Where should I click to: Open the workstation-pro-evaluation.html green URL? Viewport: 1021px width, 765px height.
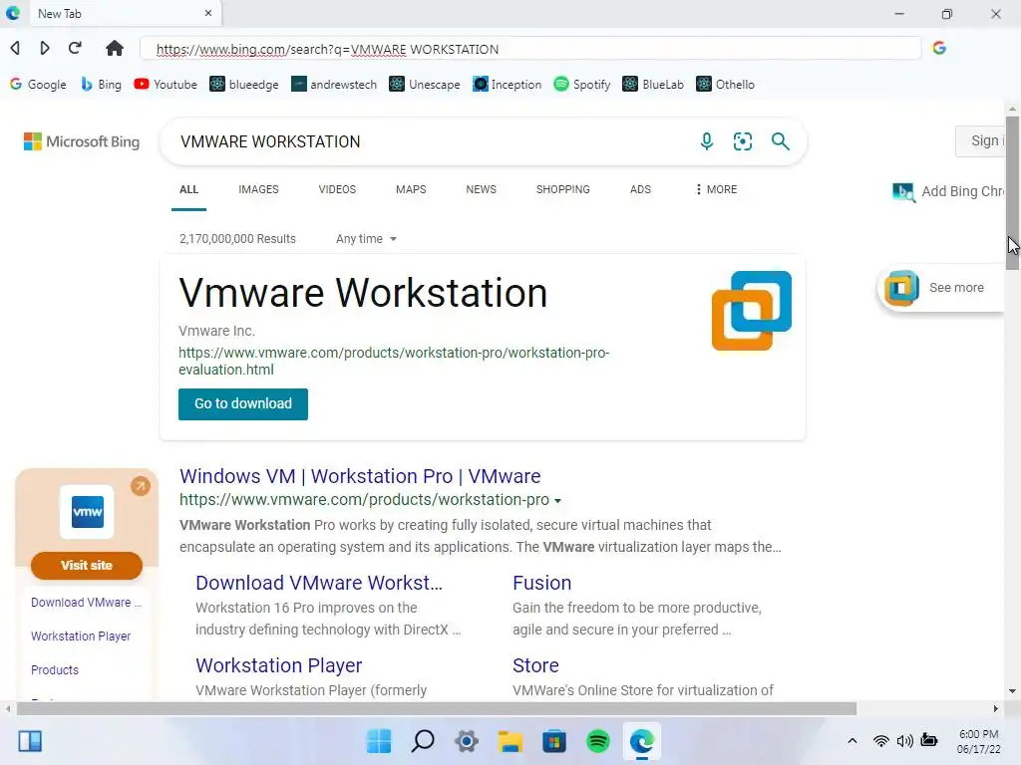[x=394, y=361]
